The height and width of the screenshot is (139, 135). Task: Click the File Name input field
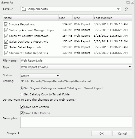click(76, 61)
